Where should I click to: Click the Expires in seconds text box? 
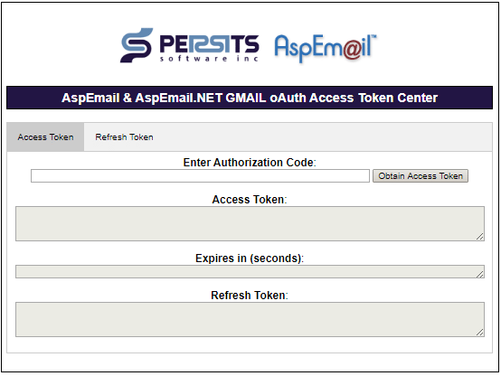pyautogui.click(x=250, y=271)
